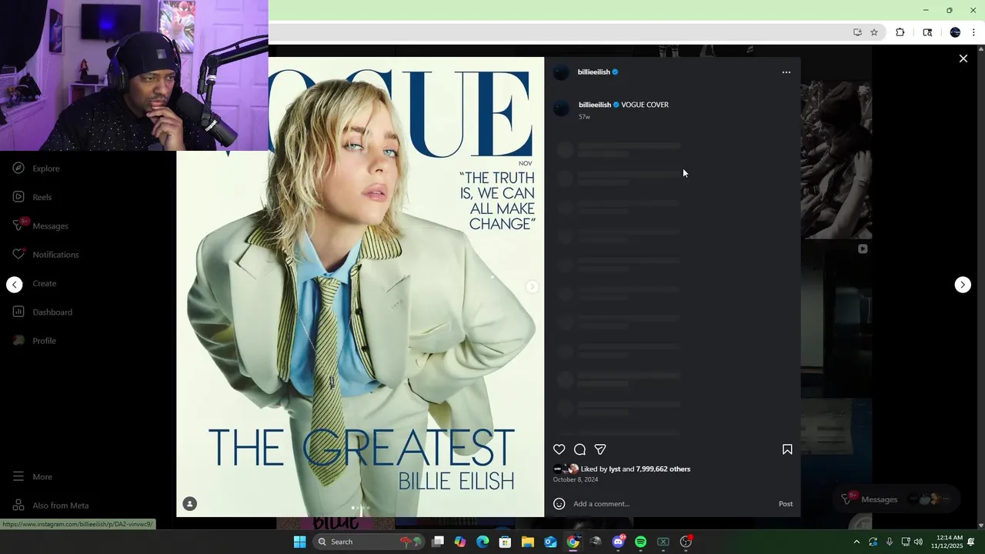The height and width of the screenshot is (554, 985).
Task: Open Microsoft Store from the taskbar
Action: coord(505,542)
